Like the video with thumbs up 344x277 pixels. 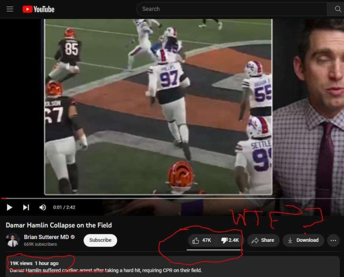point(202,240)
